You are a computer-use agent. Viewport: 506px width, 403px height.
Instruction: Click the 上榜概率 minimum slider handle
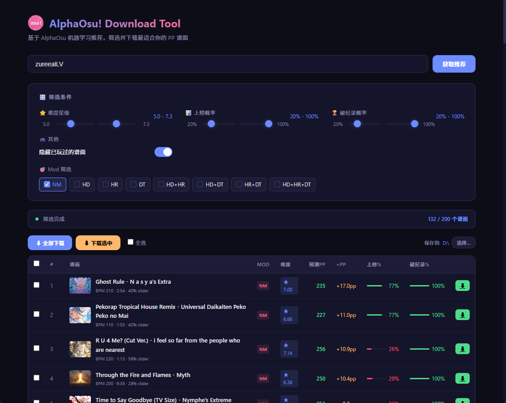point(211,124)
